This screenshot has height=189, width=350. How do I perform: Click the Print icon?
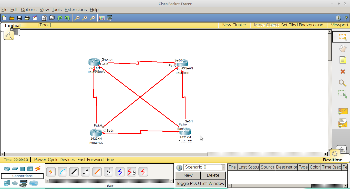(x=27, y=18)
